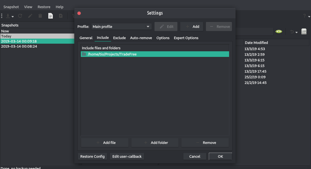Select the /home/tio/Projects/TradeFree folder entry
Image resolution: width=311 pixels, height=169 pixels.
coord(112,54)
